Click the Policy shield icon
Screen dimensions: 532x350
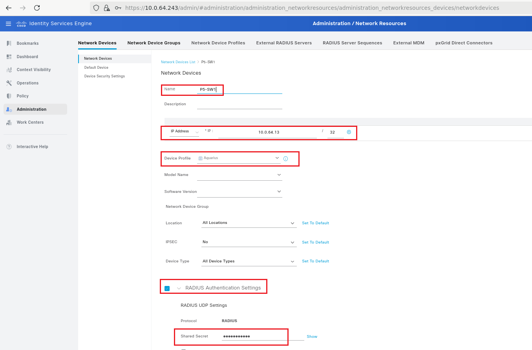9,96
